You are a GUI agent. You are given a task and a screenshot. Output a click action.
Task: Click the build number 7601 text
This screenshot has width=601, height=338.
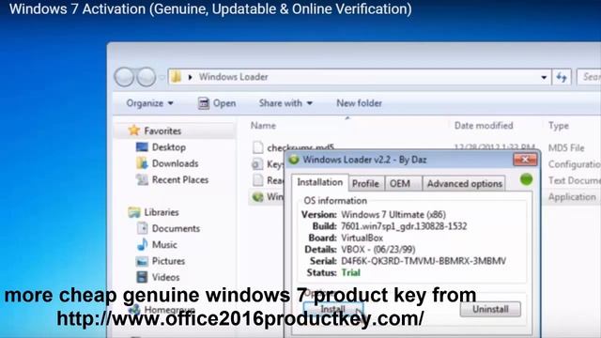click(x=404, y=226)
